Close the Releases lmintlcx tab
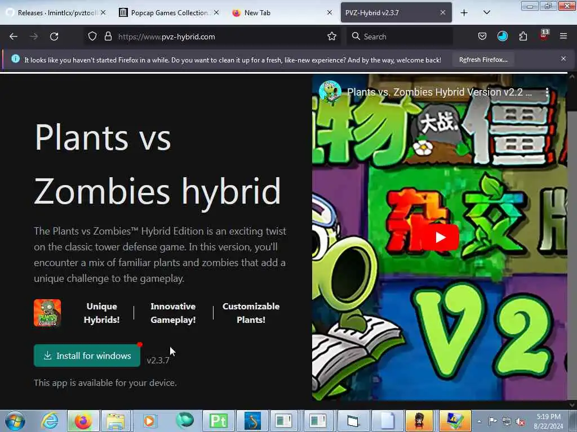This screenshot has width=577, height=432. (103, 12)
